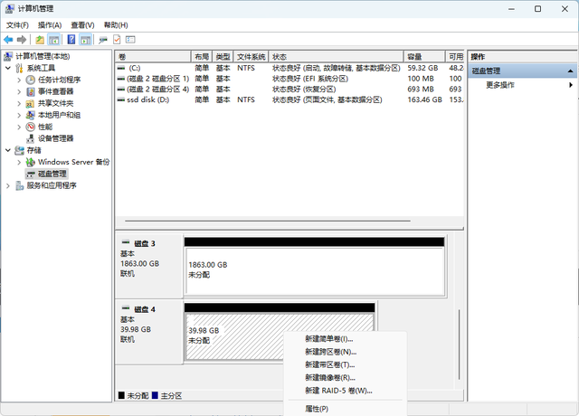This screenshot has height=416, width=579.
Task: Sort by the 状态 column header
Action: pos(336,57)
